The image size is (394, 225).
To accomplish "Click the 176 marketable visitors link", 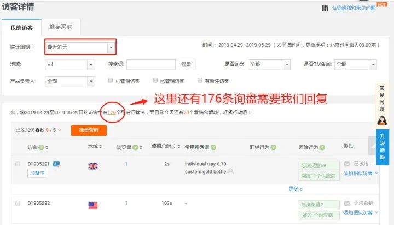I will click(112, 113).
